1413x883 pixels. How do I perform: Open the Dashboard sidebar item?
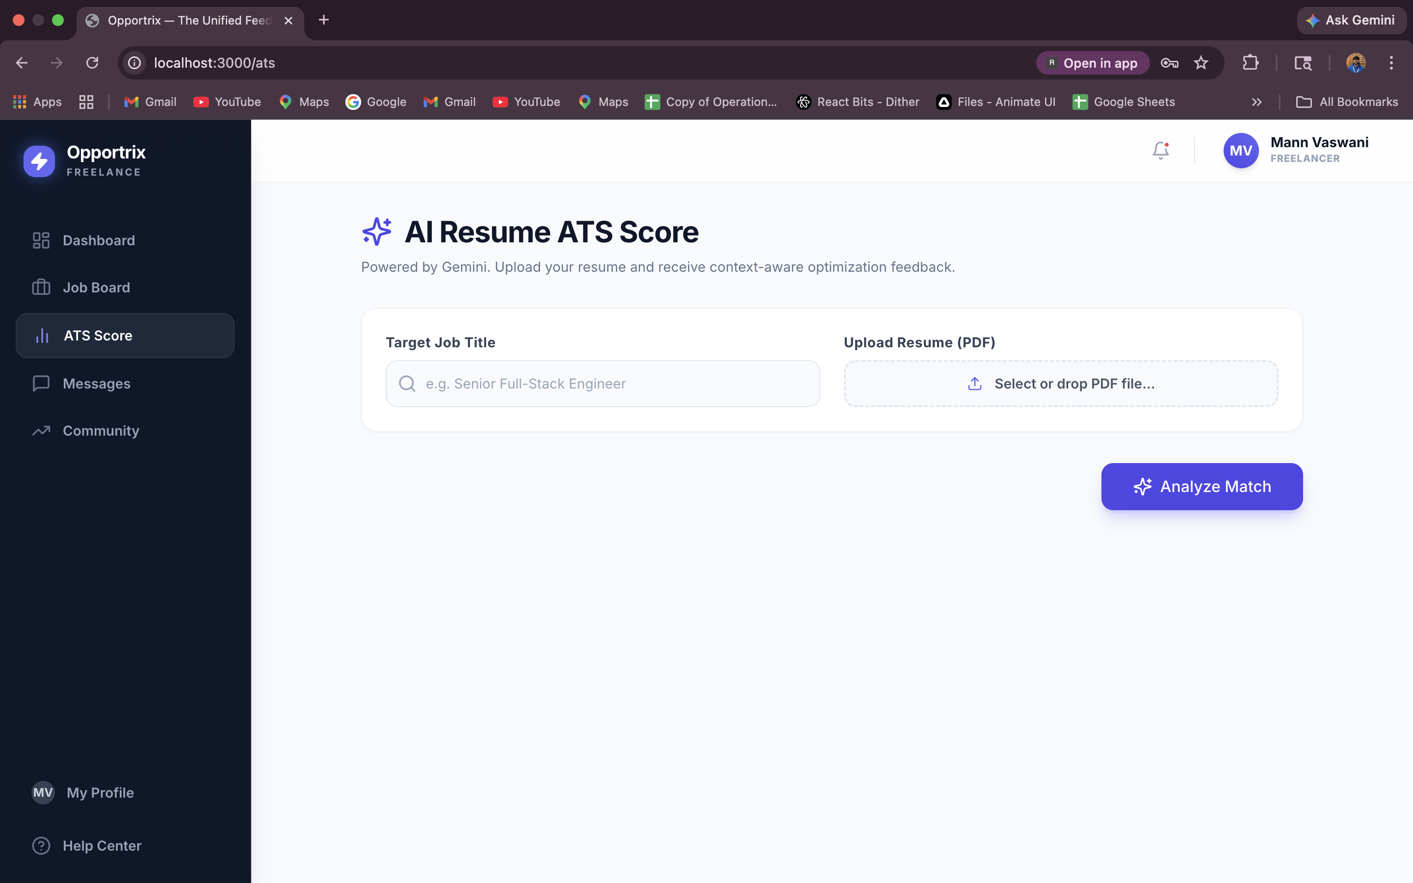coord(125,240)
